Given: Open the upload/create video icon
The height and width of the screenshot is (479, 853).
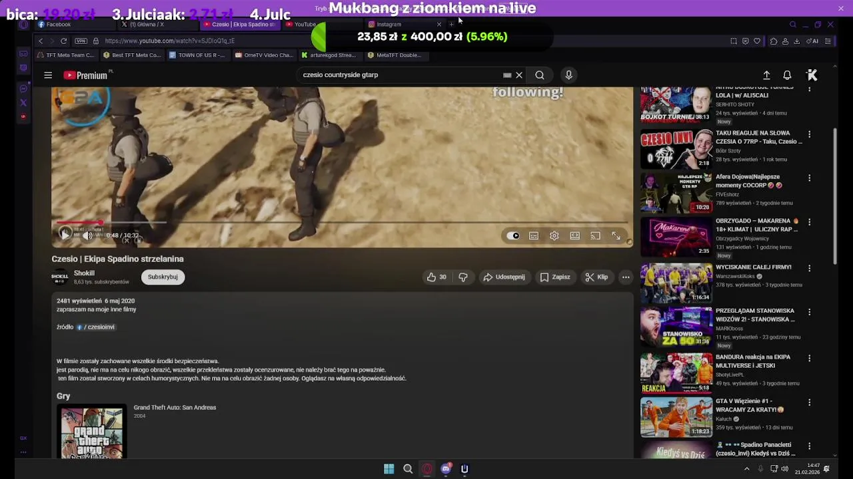Looking at the screenshot, I should (x=766, y=75).
